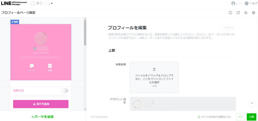Click the 保存 save button
Image resolution: width=258 pixels, height=121 pixels.
click(x=241, y=117)
